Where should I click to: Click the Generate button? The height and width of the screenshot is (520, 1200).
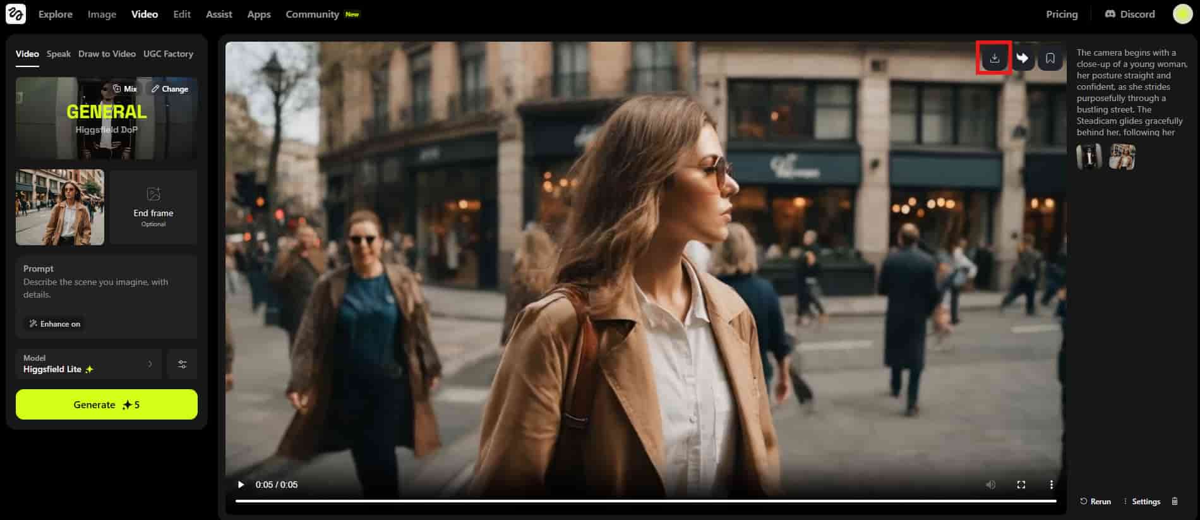[107, 404]
